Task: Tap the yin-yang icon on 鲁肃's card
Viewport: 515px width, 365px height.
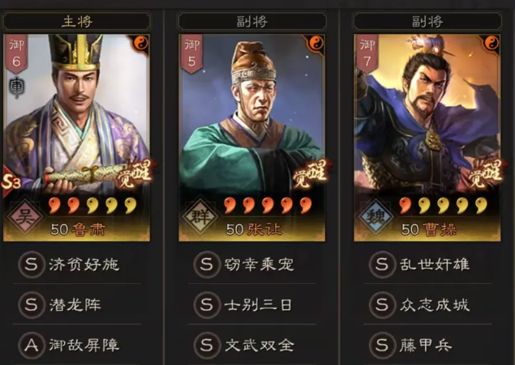Action: point(141,43)
